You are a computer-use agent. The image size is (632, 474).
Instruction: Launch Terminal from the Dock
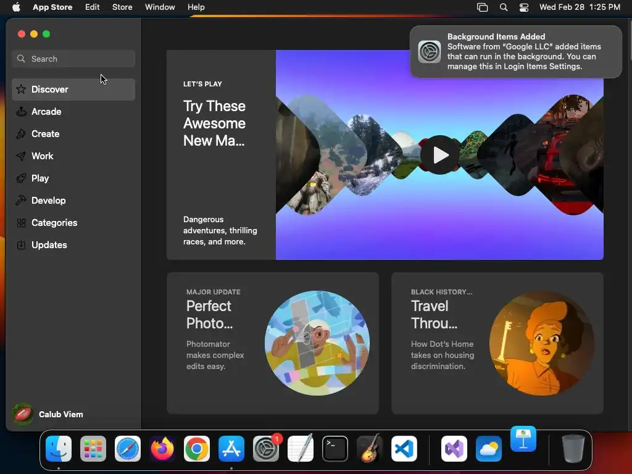[335, 449]
